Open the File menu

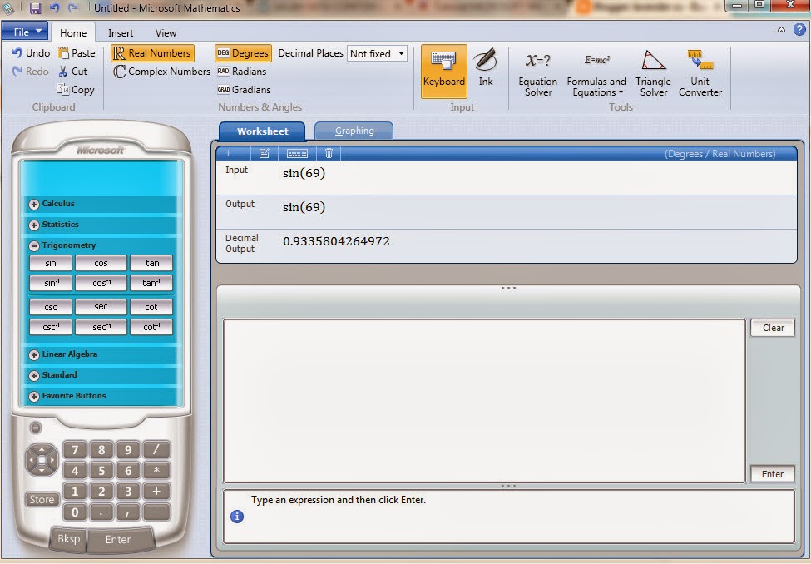(25, 32)
